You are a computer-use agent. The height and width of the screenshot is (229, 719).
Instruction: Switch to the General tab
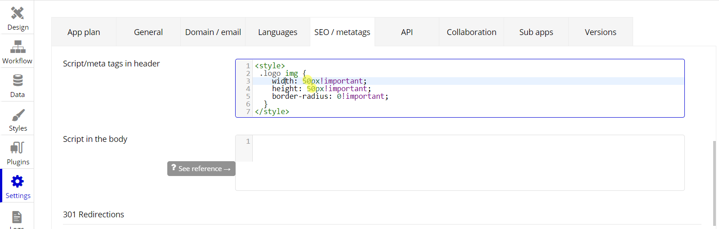(x=148, y=32)
